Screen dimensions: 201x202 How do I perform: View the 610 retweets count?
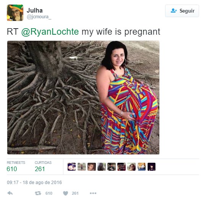coord(12,169)
